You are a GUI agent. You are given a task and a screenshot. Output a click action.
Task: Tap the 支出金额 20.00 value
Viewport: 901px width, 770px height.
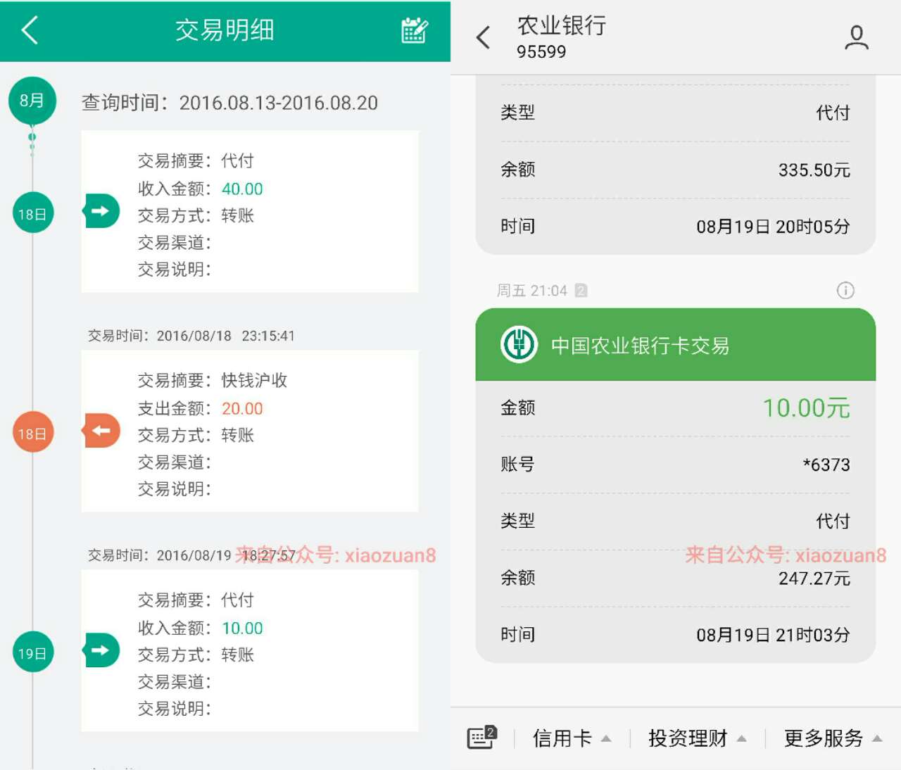[242, 408]
